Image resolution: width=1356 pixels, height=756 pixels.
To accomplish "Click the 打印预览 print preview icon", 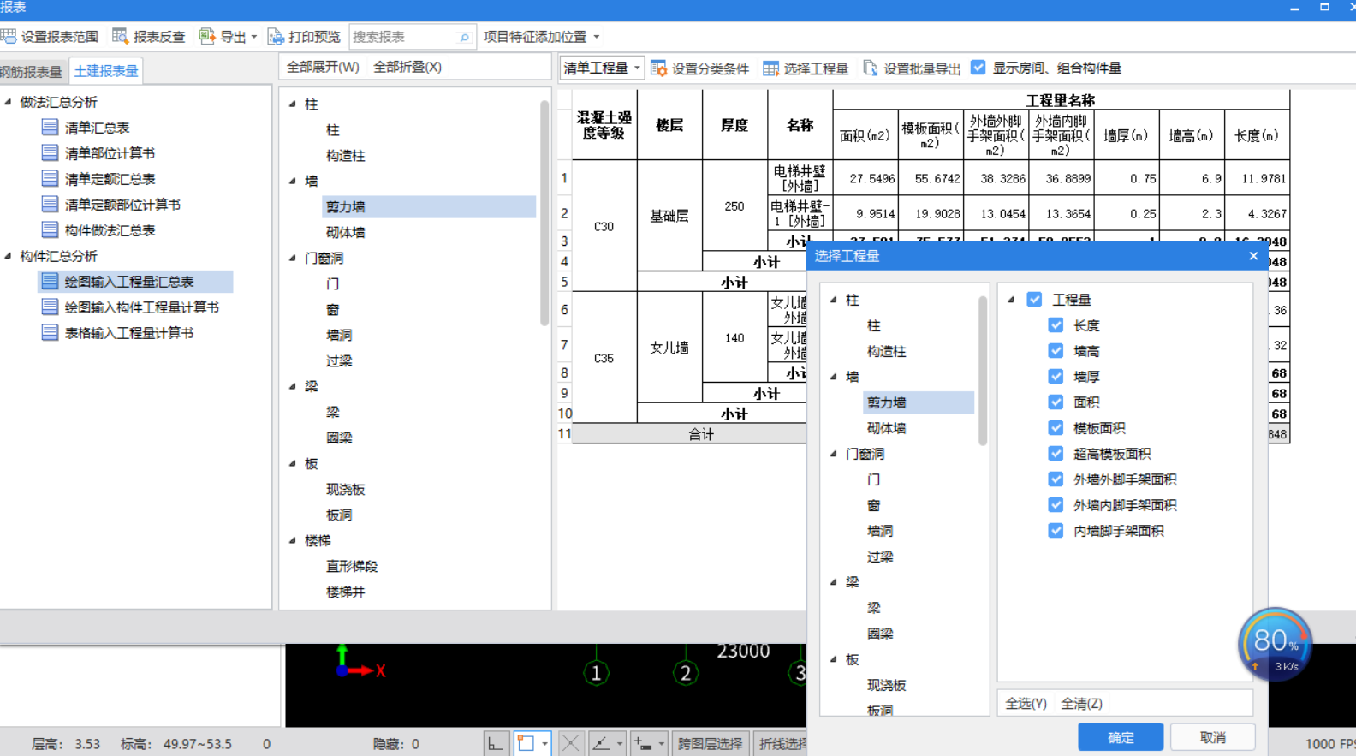I will pyautogui.click(x=276, y=37).
